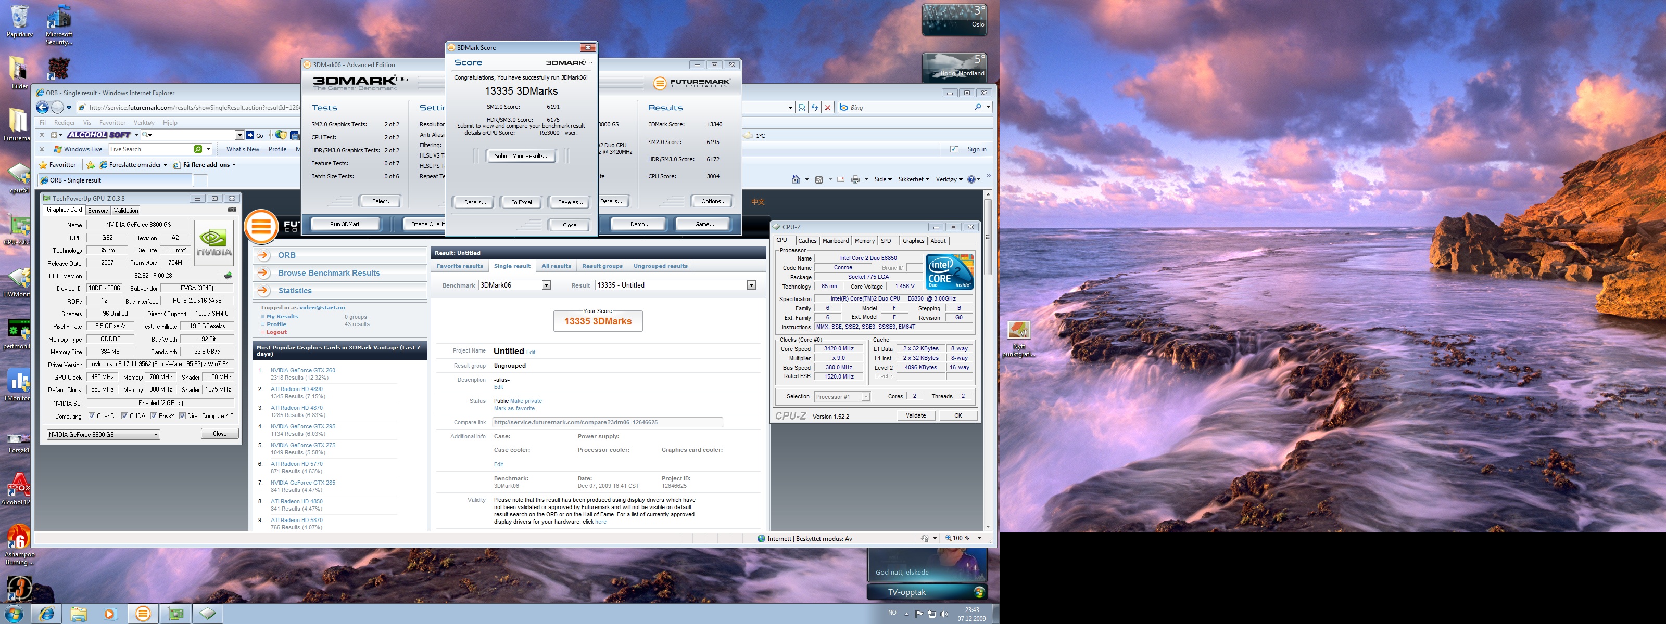Click the orange Futuremark logo on the page
Viewport: 1666px width, 624px height.
coord(261,227)
